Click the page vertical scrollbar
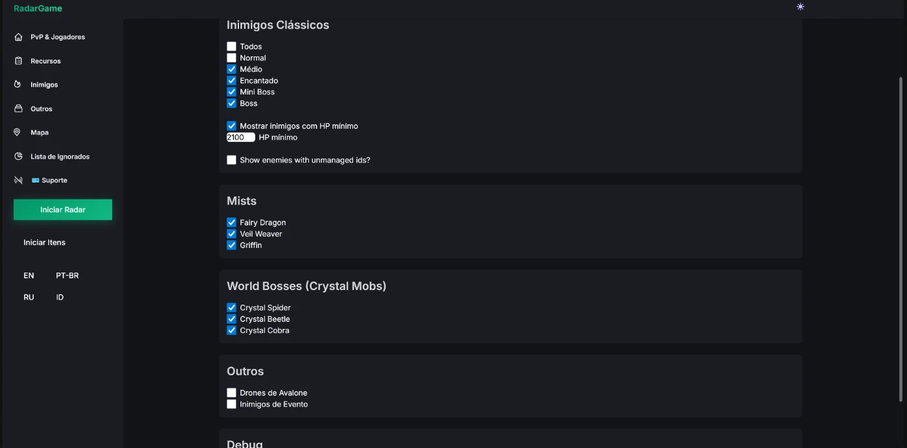The height and width of the screenshot is (448, 907). tap(901, 240)
